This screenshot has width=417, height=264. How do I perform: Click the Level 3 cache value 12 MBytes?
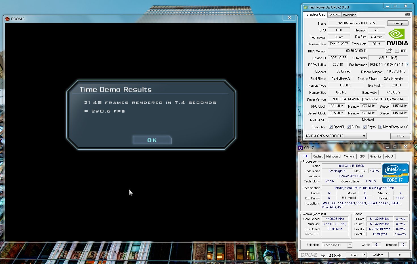coord(380,234)
